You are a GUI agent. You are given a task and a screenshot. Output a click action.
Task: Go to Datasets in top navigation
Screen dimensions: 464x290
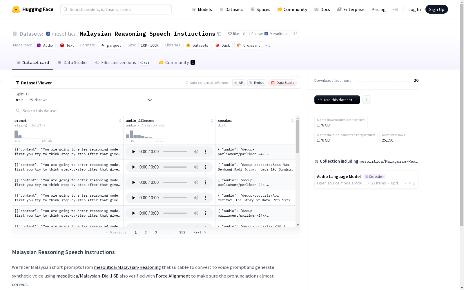tap(231, 9)
